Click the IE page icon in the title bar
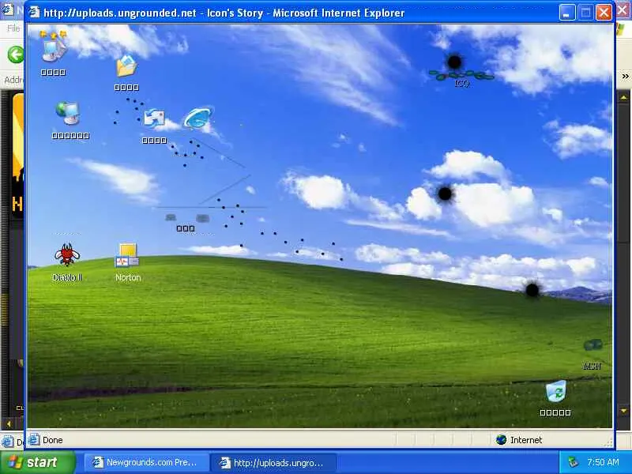The width and height of the screenshot is (632, 474). [35, 12]
